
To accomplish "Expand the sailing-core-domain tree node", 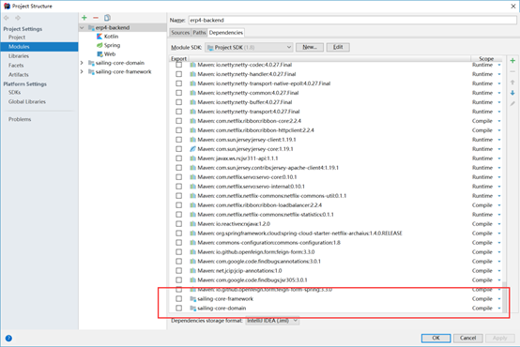I will [82, 63].
